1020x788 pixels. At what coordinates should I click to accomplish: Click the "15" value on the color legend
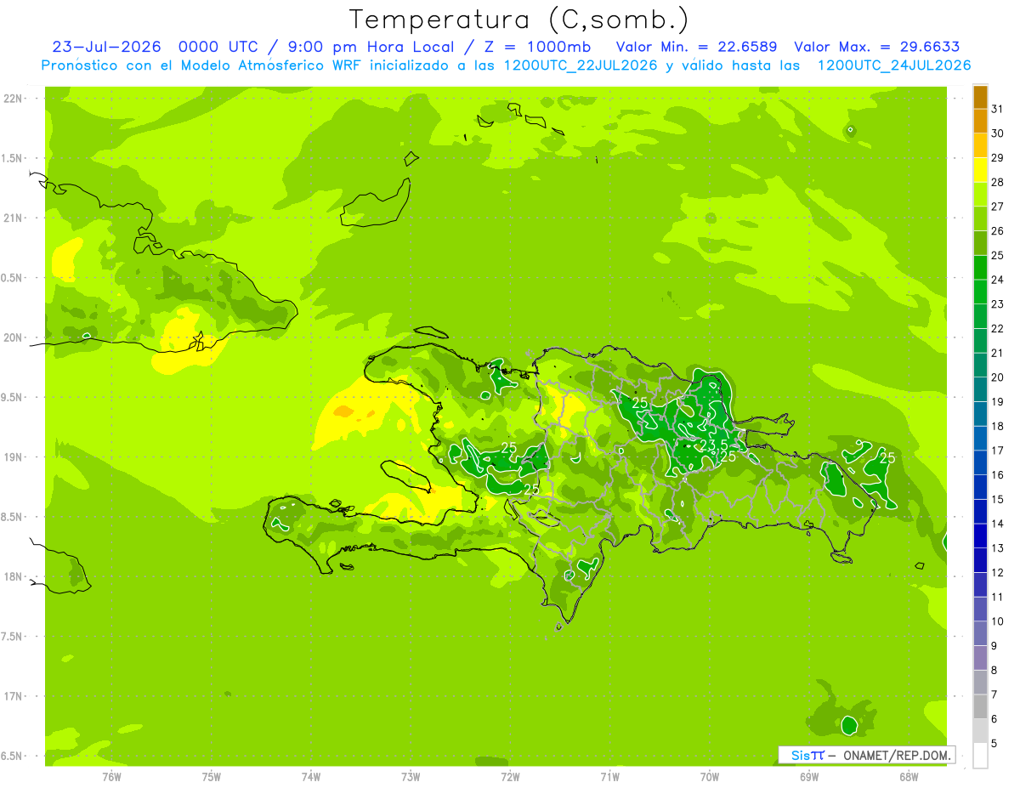click(x=998, y=499)
